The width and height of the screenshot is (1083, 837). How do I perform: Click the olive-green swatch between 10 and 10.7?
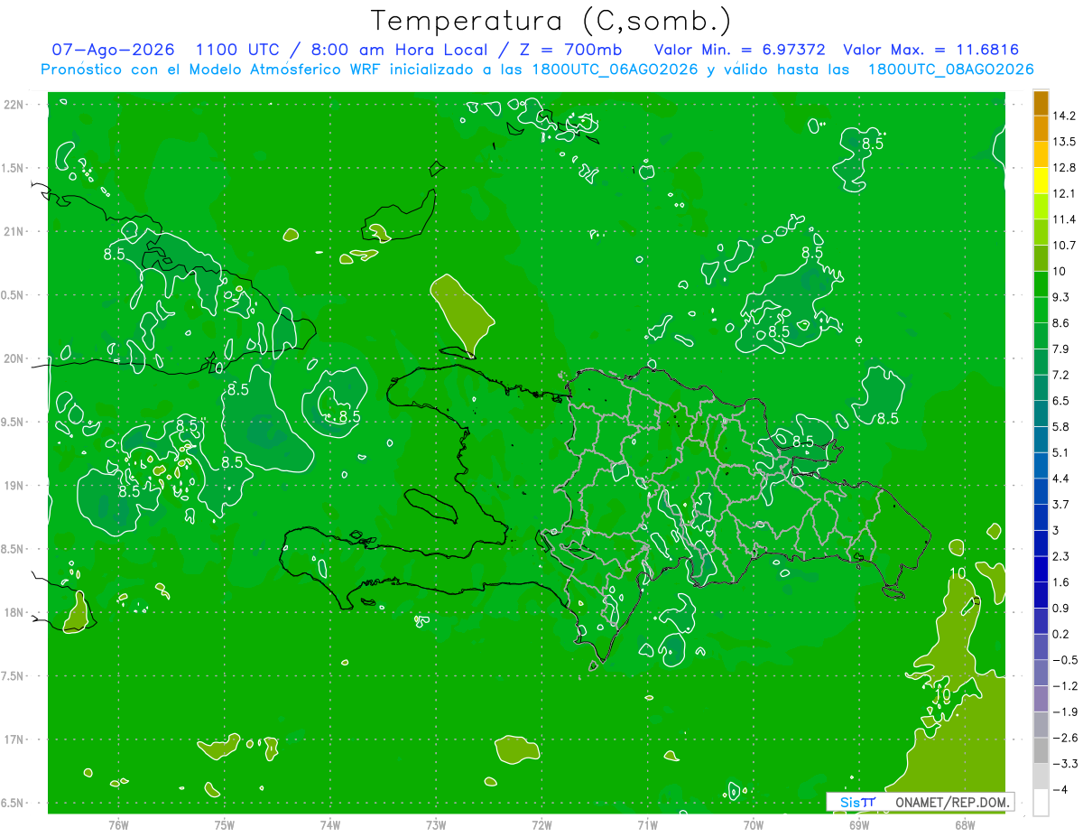tap(1041, 258)
